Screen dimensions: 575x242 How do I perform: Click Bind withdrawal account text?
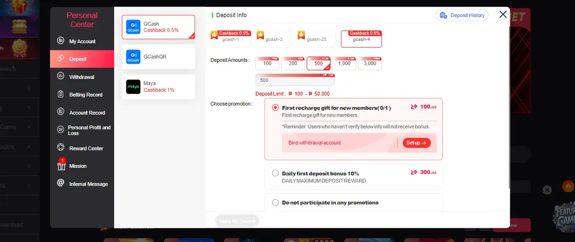coord(314,143)
